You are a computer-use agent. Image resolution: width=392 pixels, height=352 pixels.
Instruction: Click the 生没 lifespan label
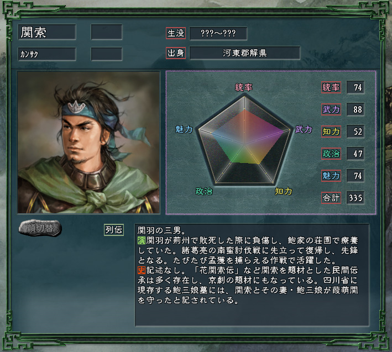click(176, 33)
